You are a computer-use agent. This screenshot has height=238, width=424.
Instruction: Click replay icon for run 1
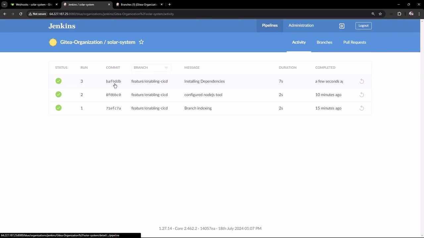pyautogui.click(x=362, y=108)
